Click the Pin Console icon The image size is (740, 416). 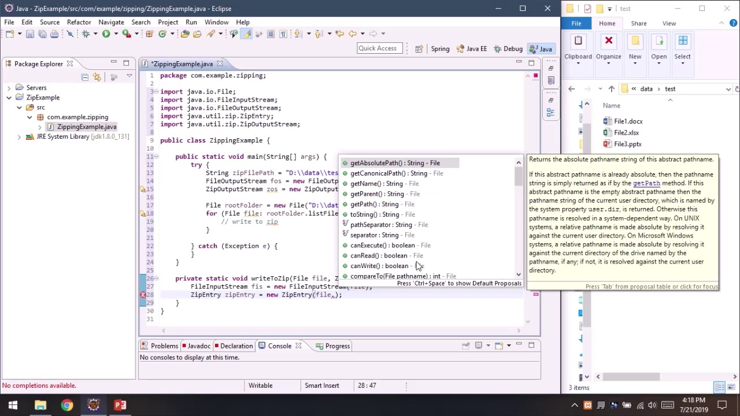[x=465, y=346]
